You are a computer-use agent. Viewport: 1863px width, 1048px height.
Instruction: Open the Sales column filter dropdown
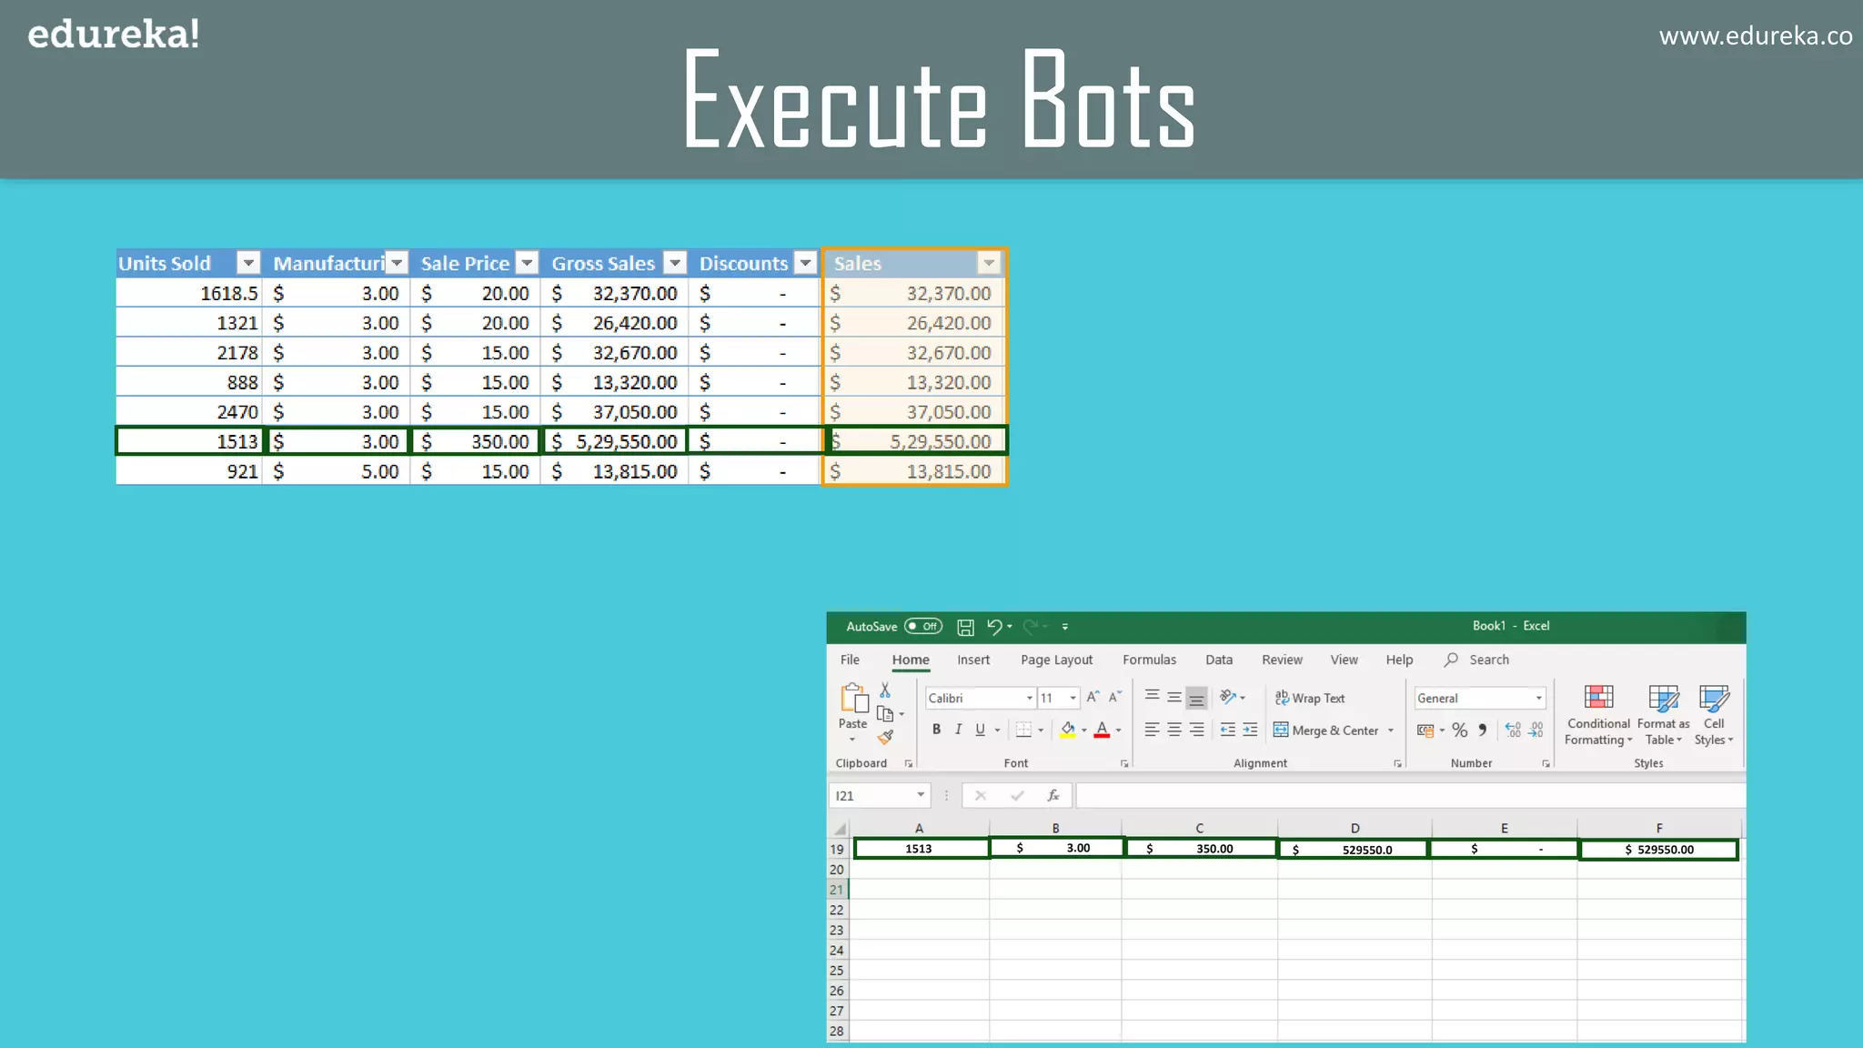pyautogui.click(x=989, y=263)
